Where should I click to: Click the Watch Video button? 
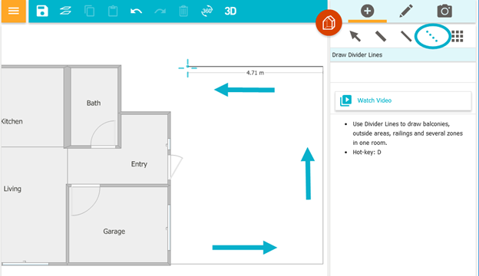point(403,100)
